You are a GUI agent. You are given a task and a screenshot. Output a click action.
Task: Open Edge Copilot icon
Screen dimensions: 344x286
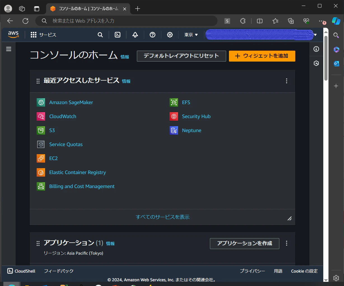tap(336, 21)
